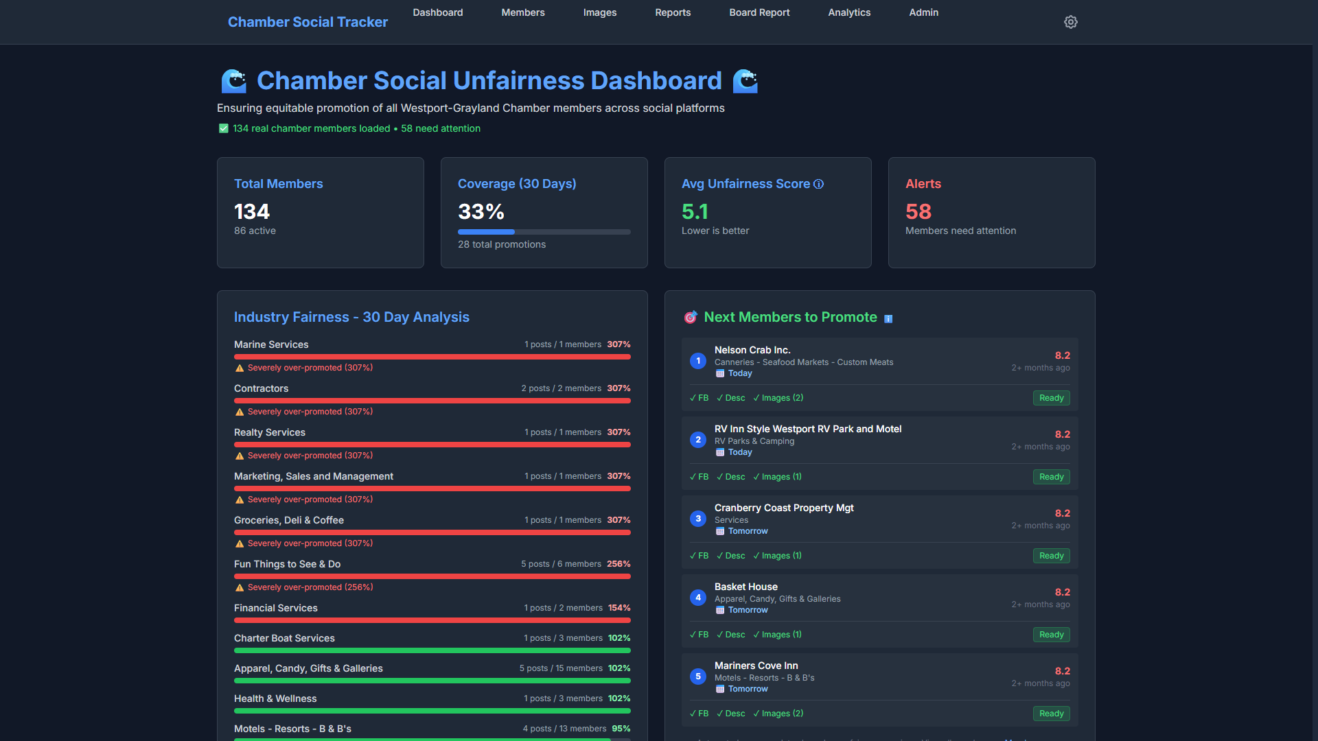Click the Charter Boat Services green fairness bar
This screenshot has width=1318, height=741.
432,650
